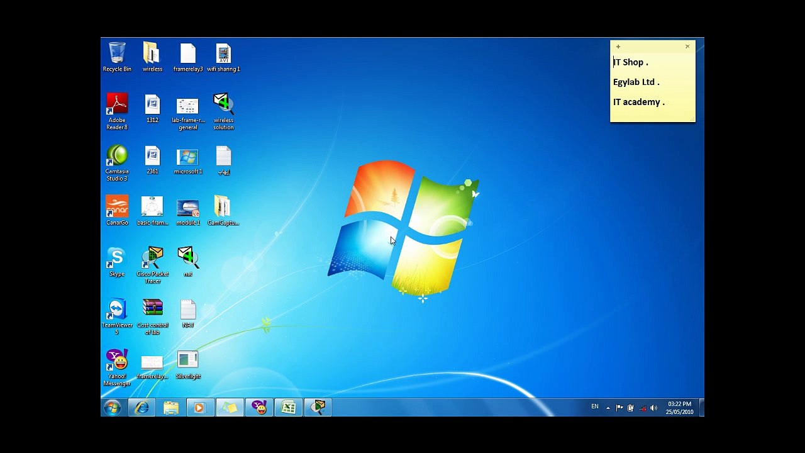Screen dimensions: 805x453
Task: Open Packet Tracer from the taskbar
Action: click(x=318, y=408)
